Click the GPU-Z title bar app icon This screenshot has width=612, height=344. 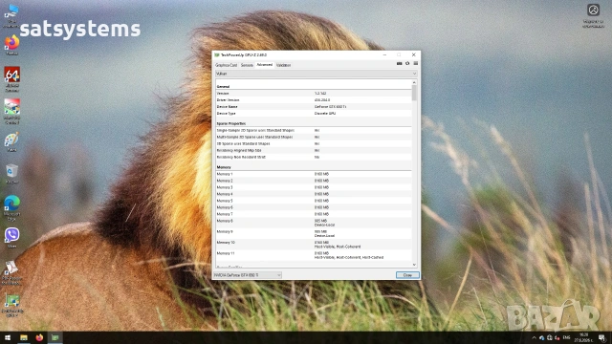tap(217, 55)
